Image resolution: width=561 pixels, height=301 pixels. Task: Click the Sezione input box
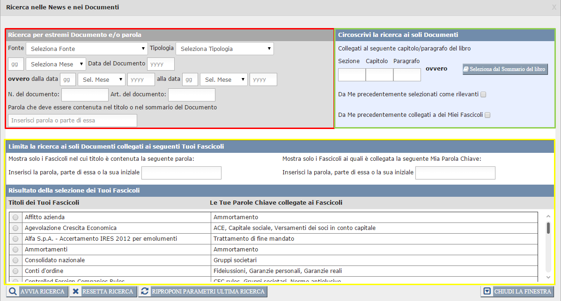point(352,75)
